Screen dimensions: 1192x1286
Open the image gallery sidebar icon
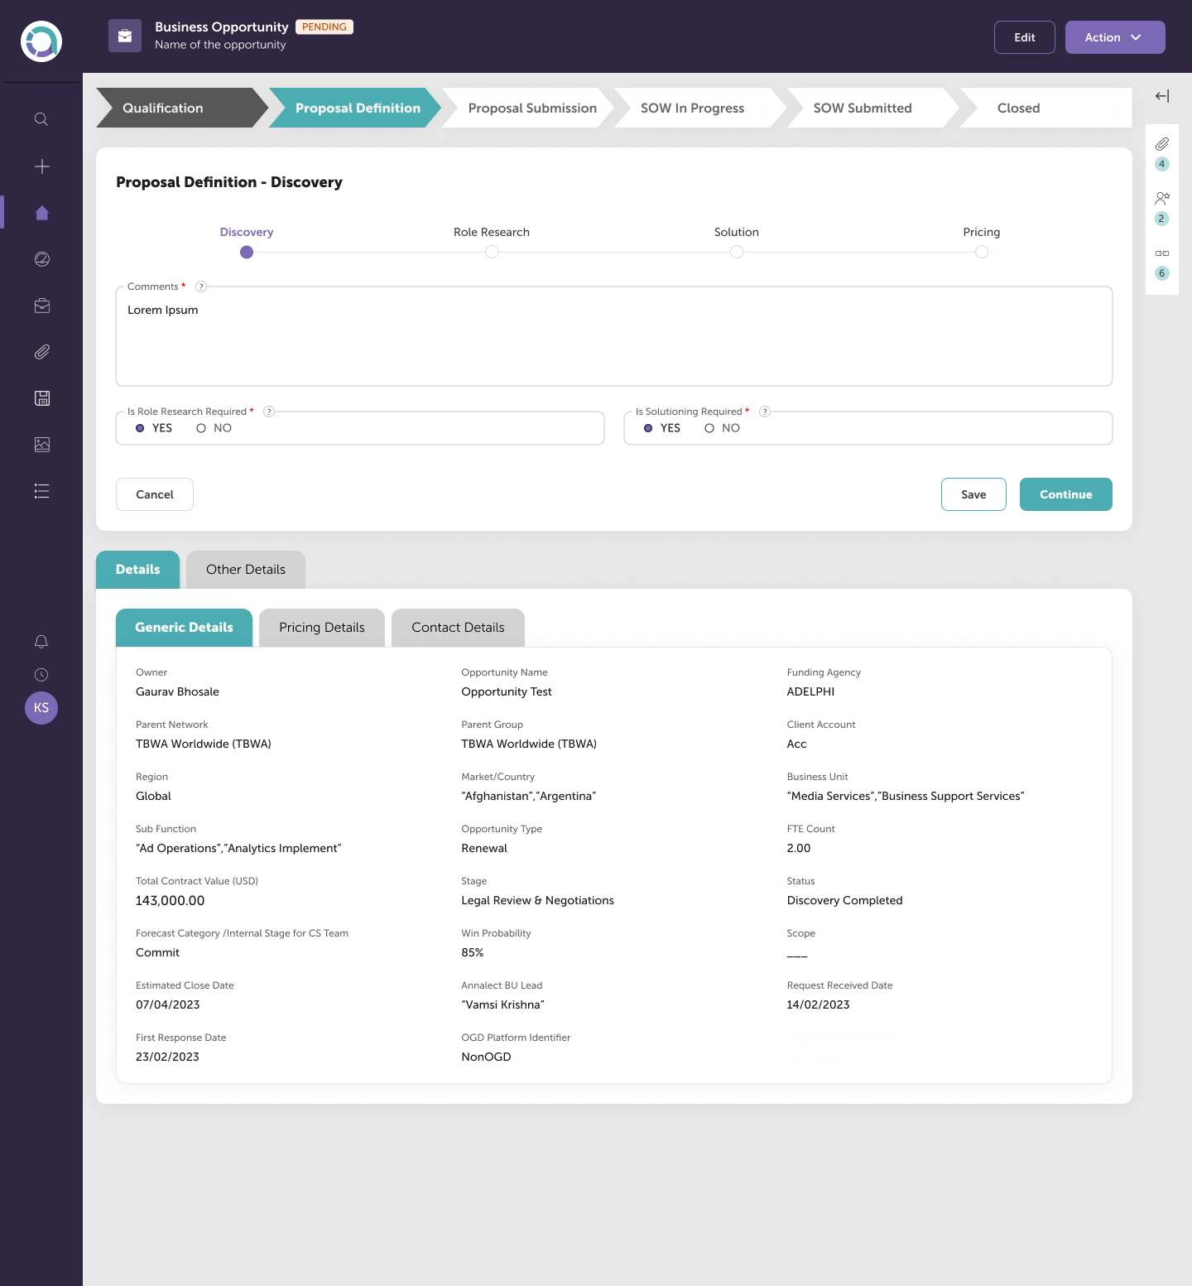tap(41, 445)
